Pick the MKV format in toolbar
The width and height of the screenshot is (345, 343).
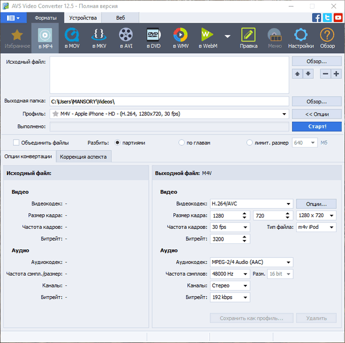click(x=99, y=38)
